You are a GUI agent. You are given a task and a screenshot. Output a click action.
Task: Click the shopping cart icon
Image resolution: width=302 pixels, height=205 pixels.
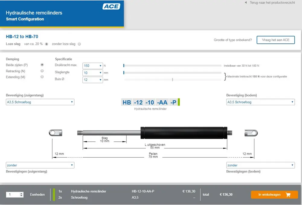(288, 194)
